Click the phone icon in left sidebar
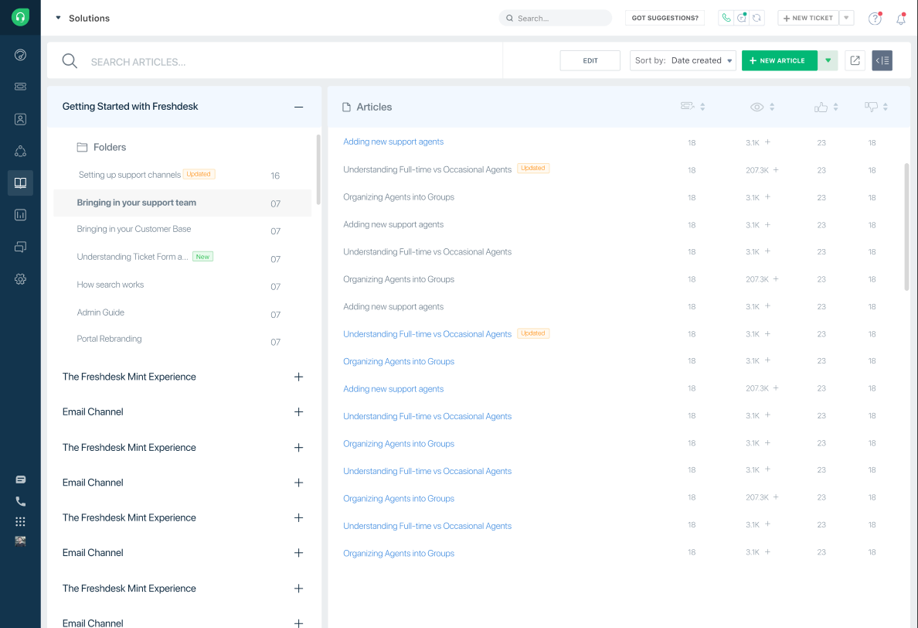918x628 pixels. (21, 501)
